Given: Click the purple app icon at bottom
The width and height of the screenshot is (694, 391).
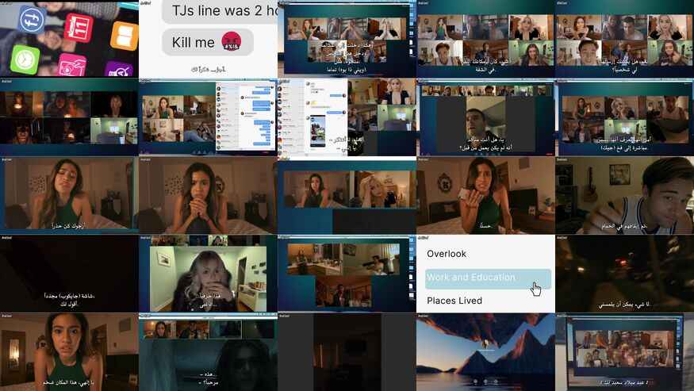Looking at the screenshot, I should 120,71.
